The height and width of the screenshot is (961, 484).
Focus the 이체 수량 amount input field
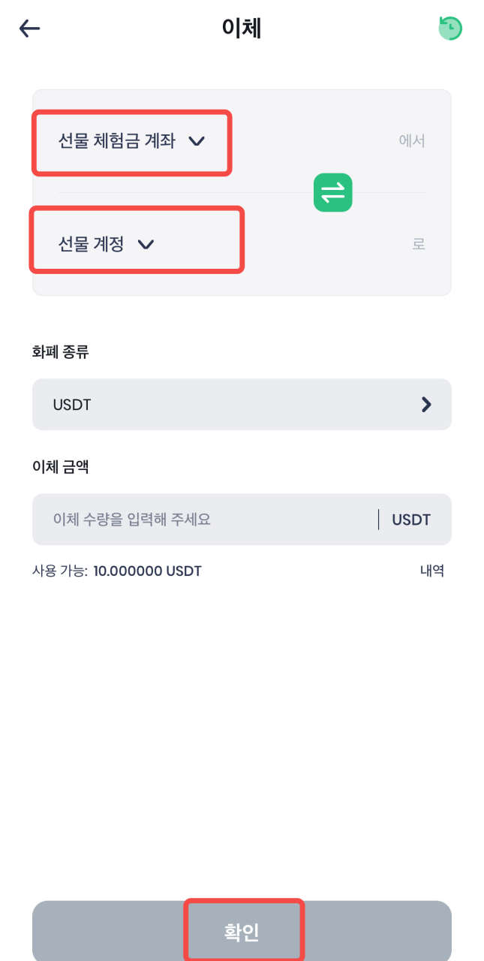click(203, 519)
